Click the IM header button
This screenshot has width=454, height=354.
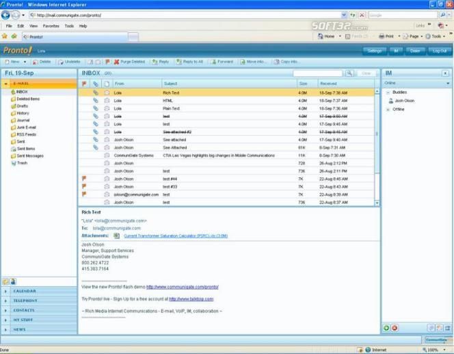click(396, 51)
